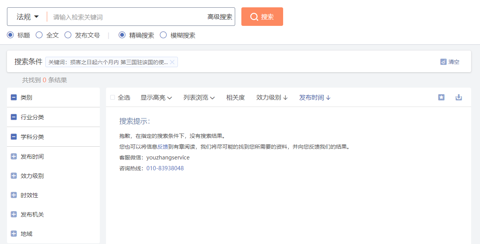
Task: Click the 清空 clear conditions button
Action: tap(450, 62)
